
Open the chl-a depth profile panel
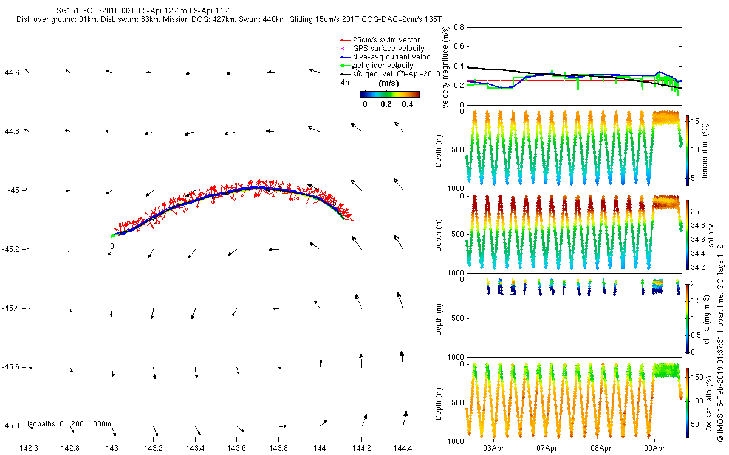tap(574, 317)
